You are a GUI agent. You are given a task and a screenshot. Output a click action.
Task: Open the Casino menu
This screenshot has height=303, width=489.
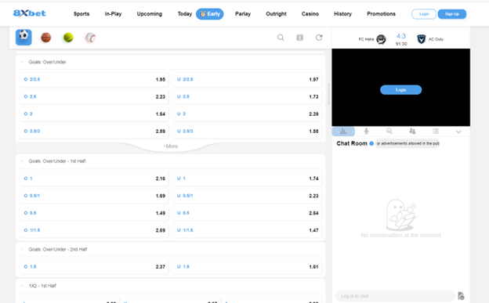pos(310,14)
